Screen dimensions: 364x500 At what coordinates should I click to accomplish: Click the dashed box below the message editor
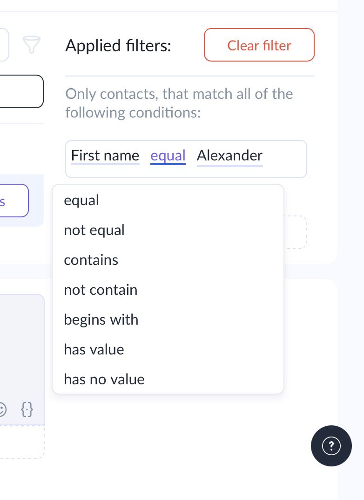point(21,442)
